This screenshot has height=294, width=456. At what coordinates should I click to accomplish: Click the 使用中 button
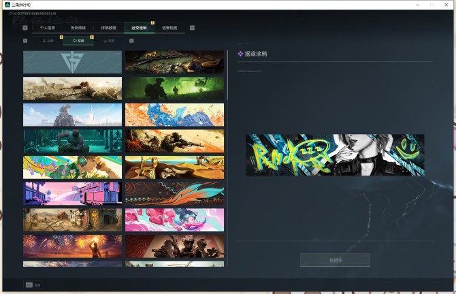point(335,260)
